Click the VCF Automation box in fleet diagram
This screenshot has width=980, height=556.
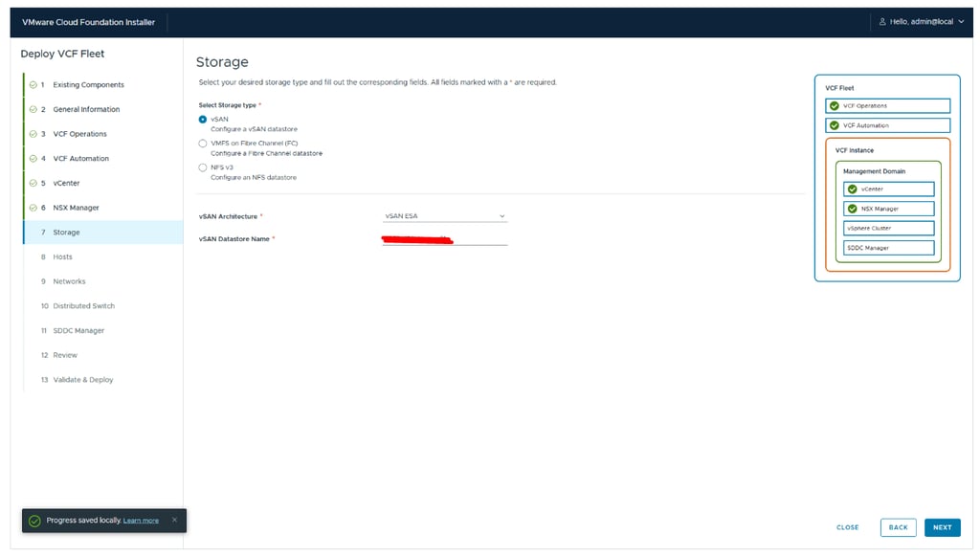(x=887, y=125)
